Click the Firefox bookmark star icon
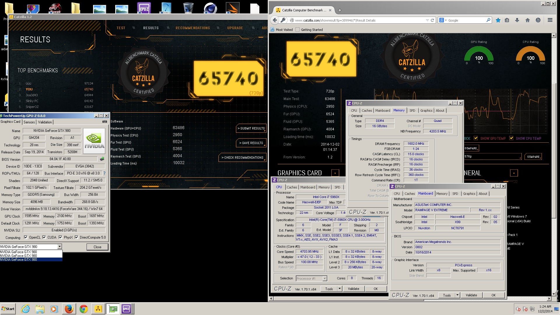Image resolution: width=560 pixels, height=315 pixels. [x=498, y=20]
